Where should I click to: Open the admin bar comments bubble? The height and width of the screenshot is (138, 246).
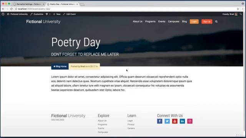(x=47, y=14)
